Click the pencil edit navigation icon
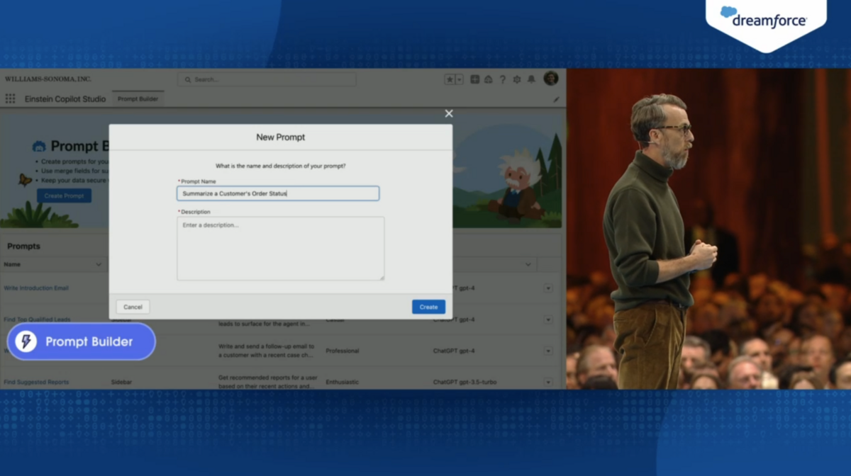Screen dimensions: 851x476 (557, 100)
